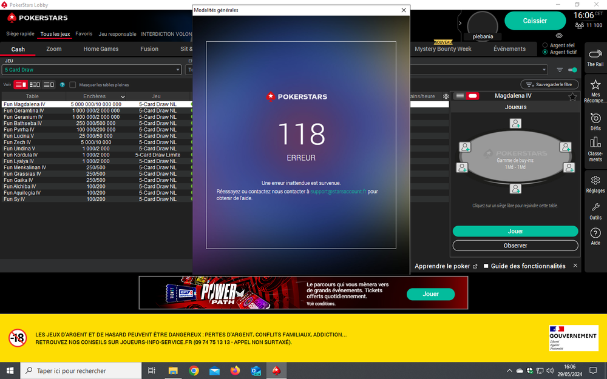Screen dimensions: 607x379
Task: Open Réglages gear in sidebar
Action: [595, 181]
